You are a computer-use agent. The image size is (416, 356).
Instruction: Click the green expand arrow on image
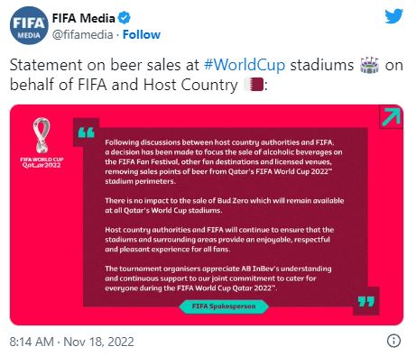pyautogui.click(x=392, y=117)
